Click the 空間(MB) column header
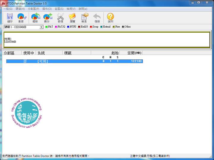The width and height of the screenshot is (214, 160). pyautogui.click(x=131, y=53)
